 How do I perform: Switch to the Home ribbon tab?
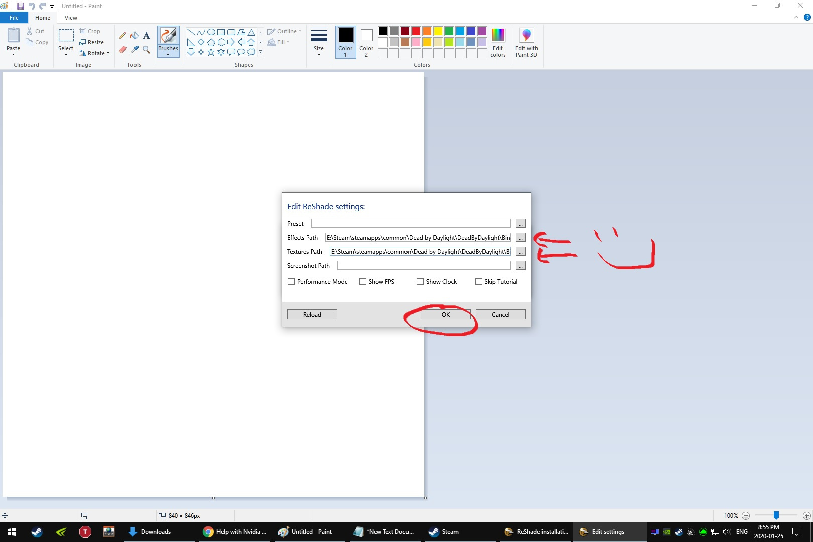[43, 18]
